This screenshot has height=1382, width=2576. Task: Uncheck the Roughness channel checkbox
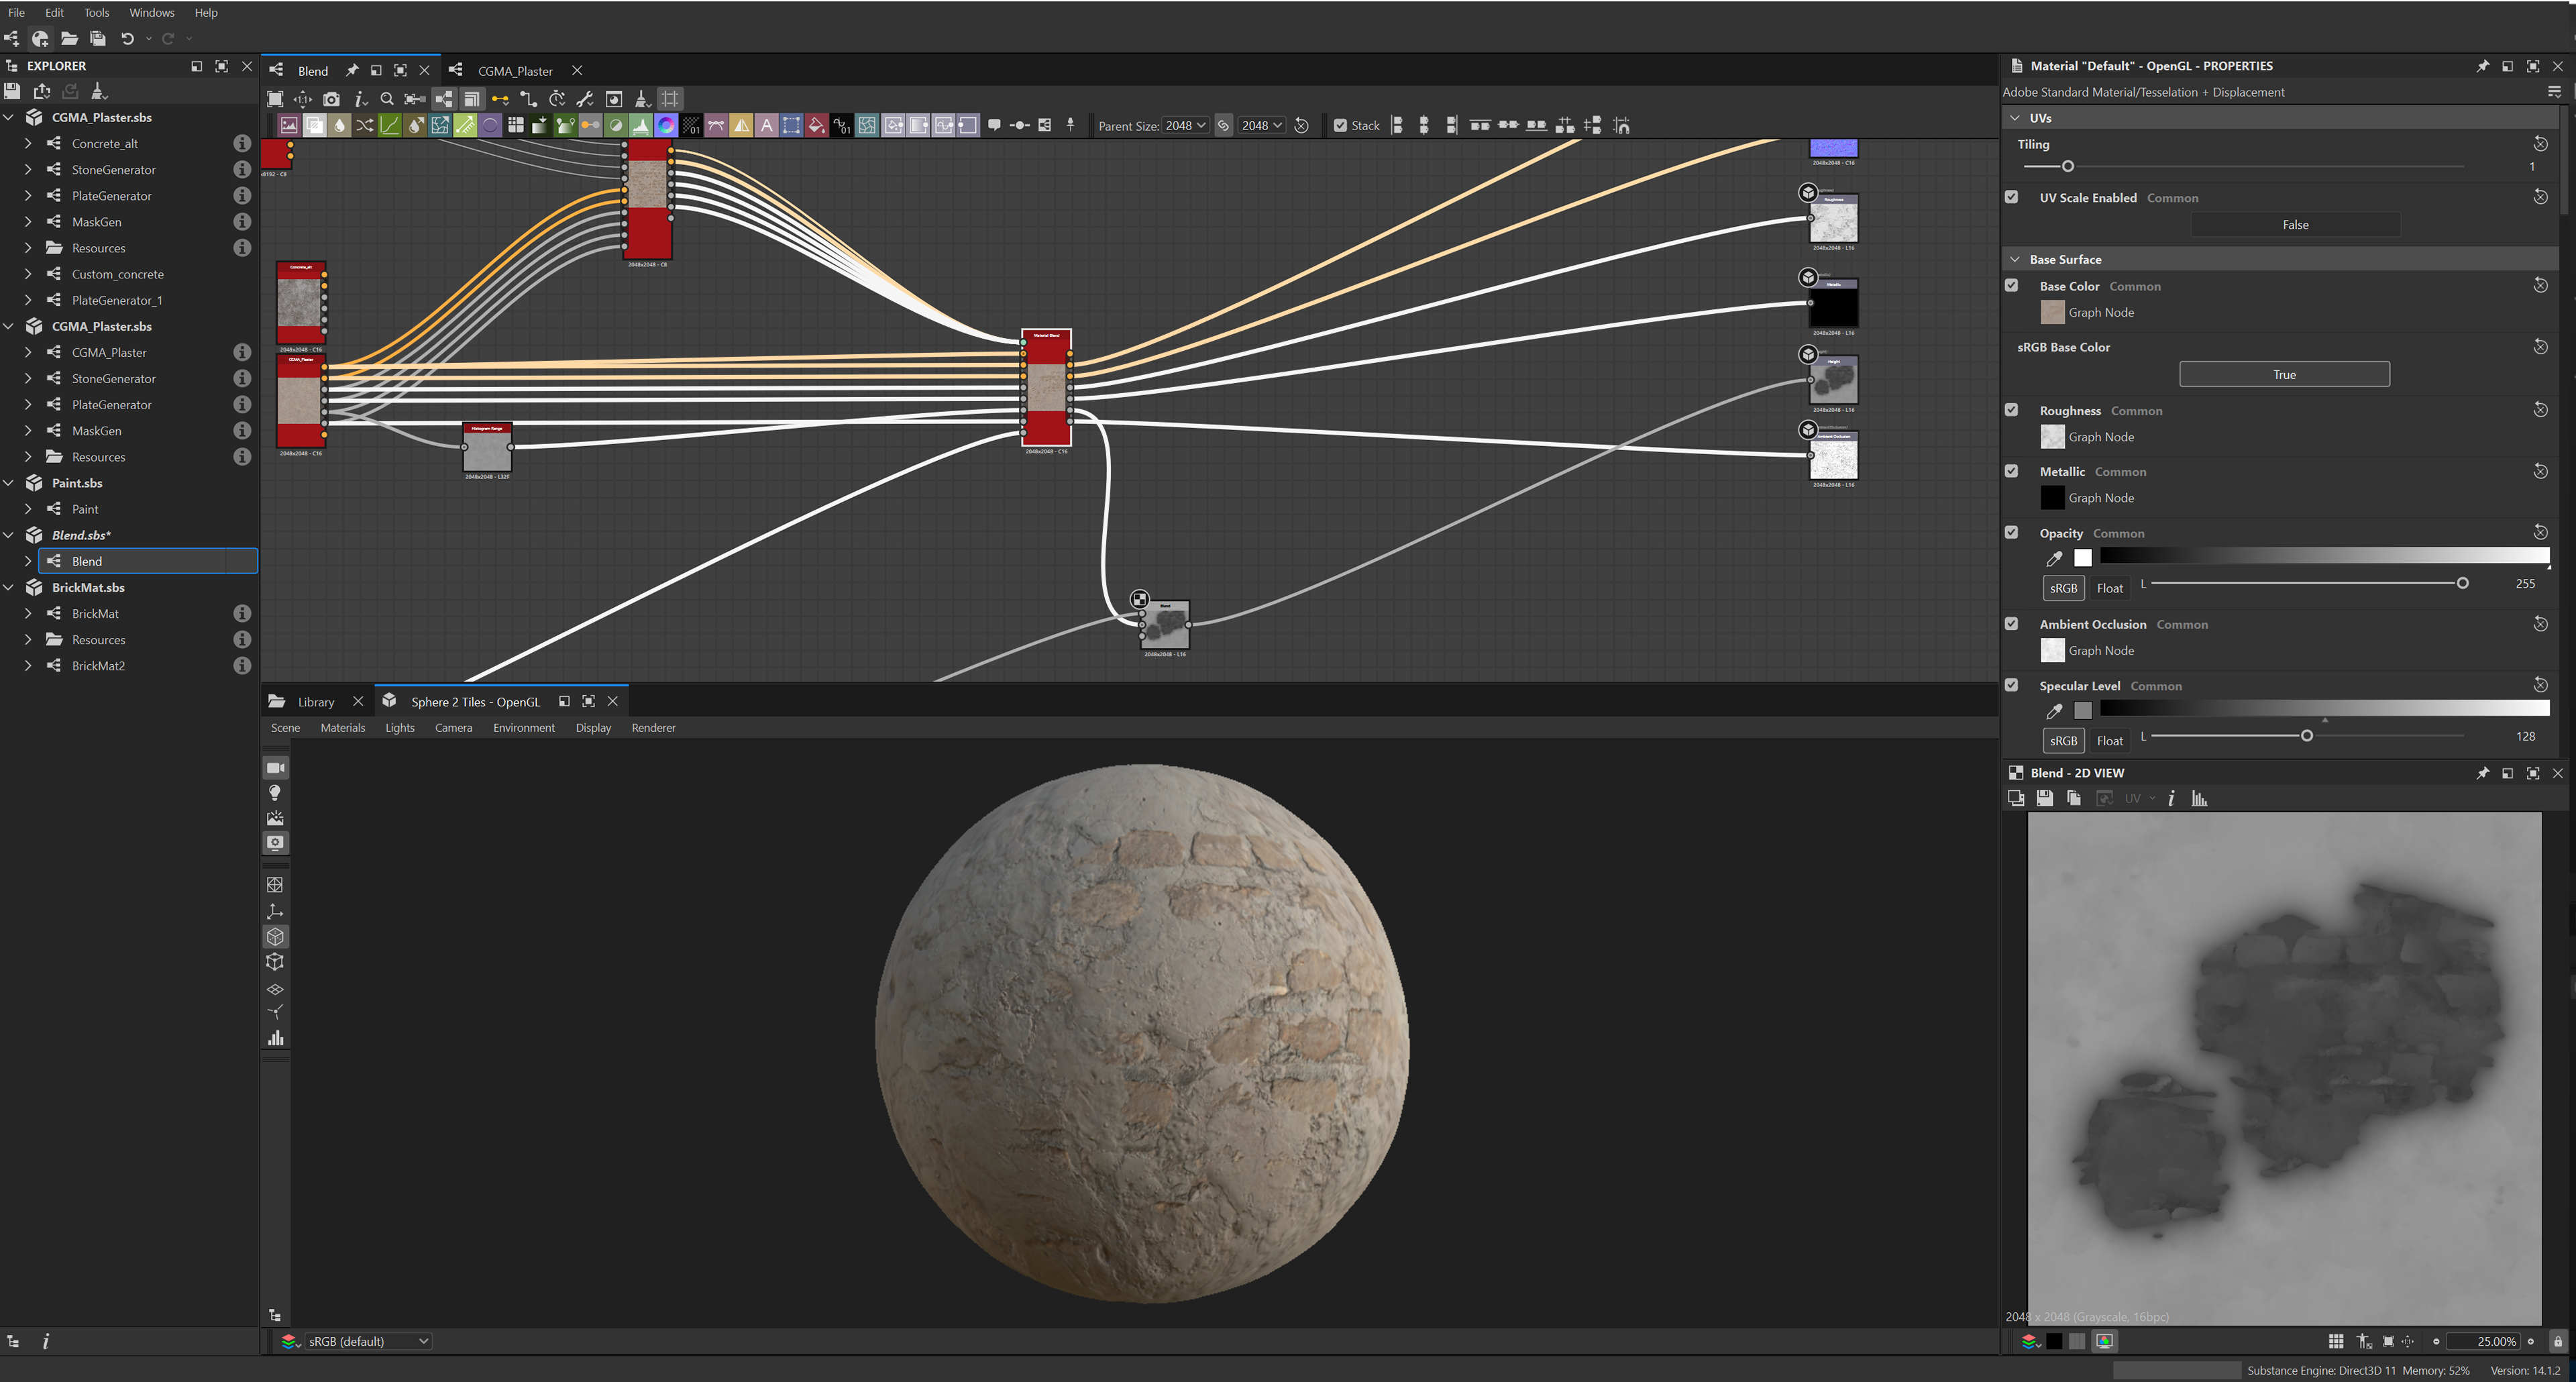point(2012,410)
